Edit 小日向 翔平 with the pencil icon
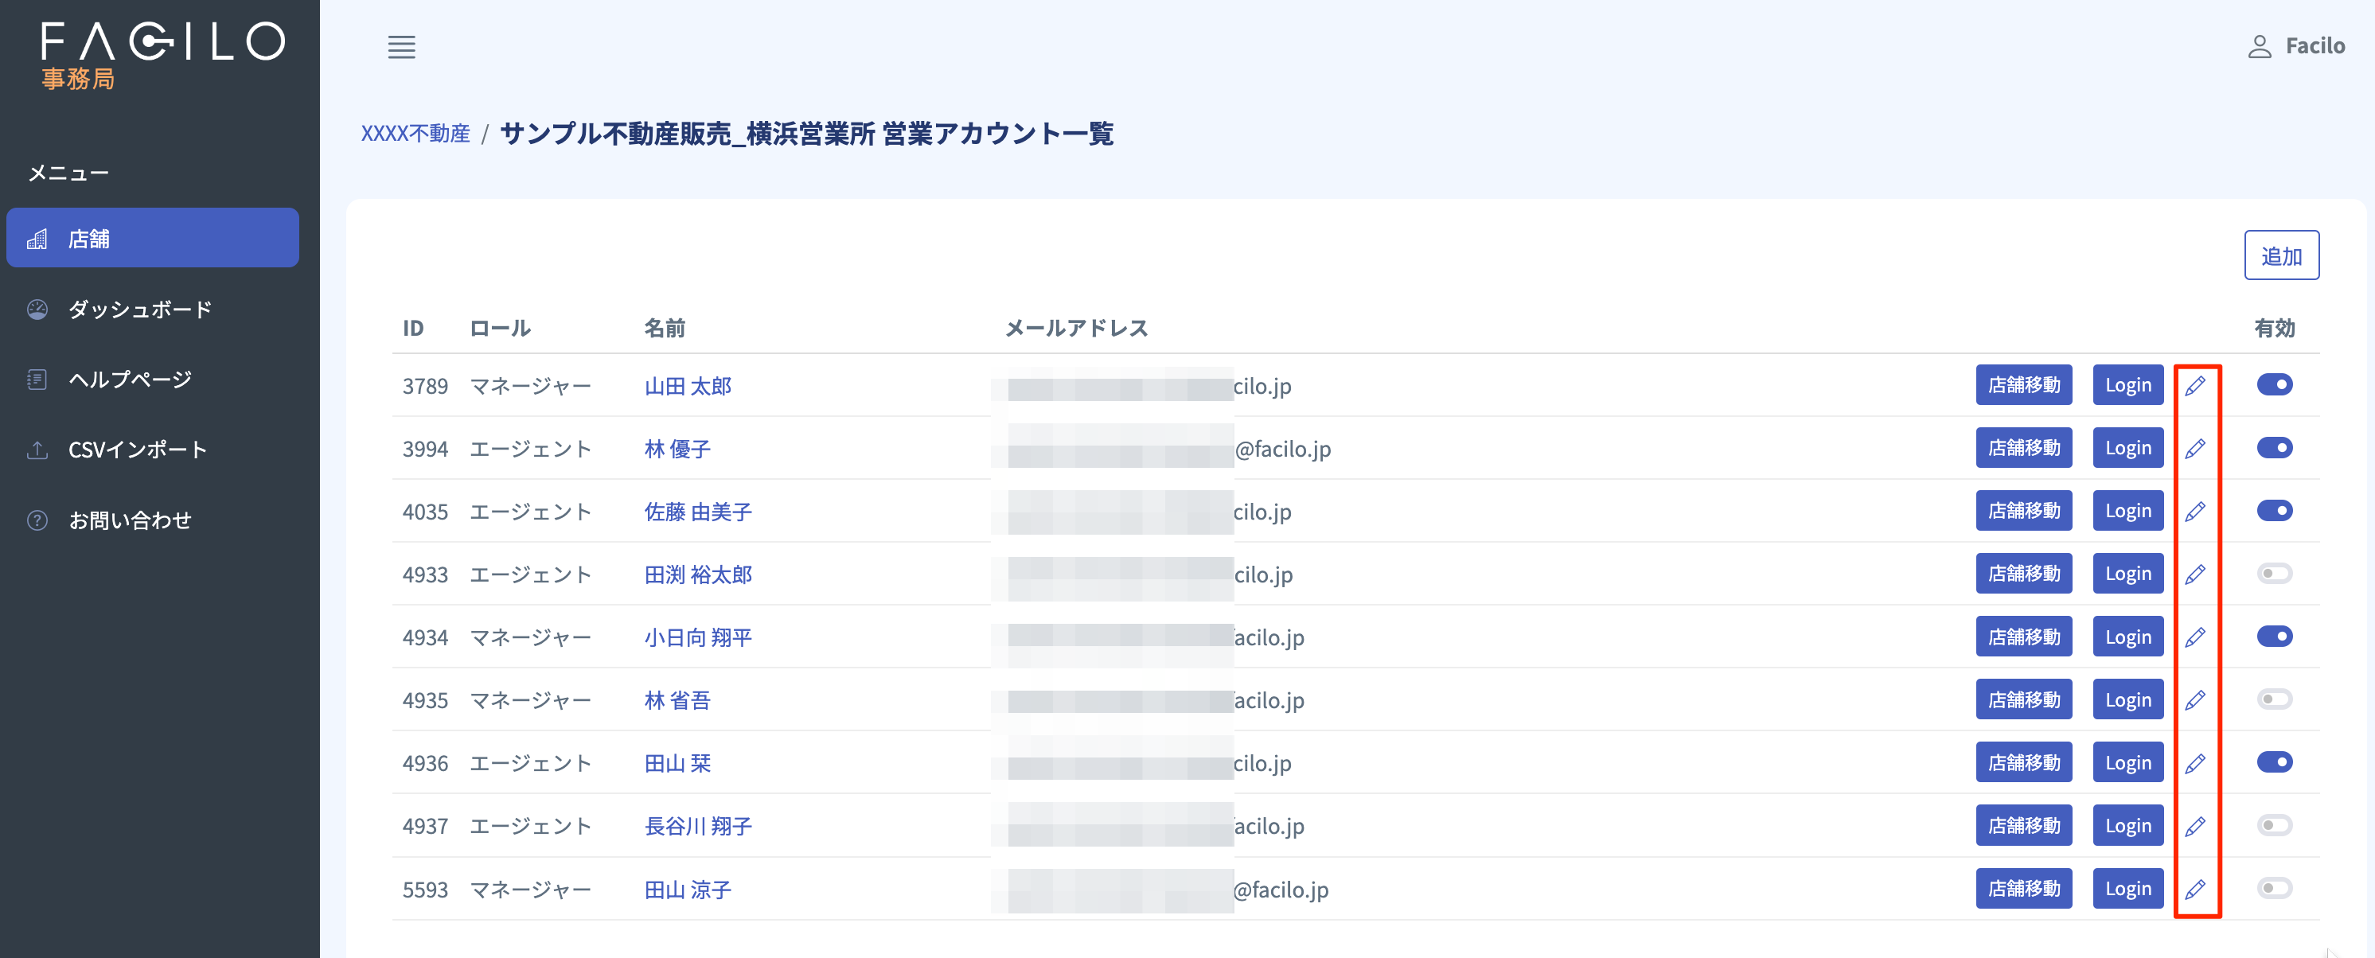The image size is (2375, 958). 2195,637
